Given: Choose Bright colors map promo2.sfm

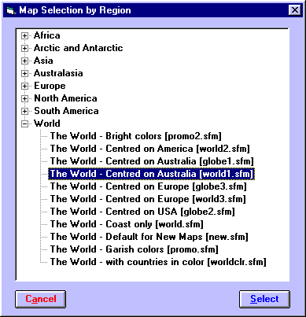Looking at the screenshot, I should 136,136.
